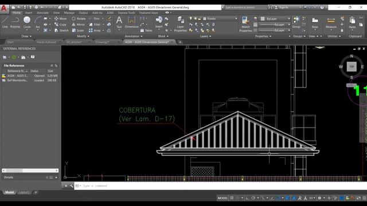The width and height of the screenshot is (367, 206).
Task: Expand the Properties panel flyout
Action: [263, 36]
